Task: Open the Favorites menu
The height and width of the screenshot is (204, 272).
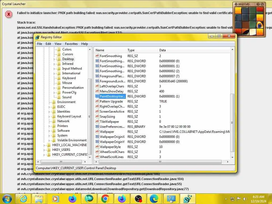Action: coord(71,44)
